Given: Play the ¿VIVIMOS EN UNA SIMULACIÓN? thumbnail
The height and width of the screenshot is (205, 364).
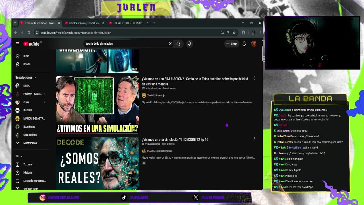Looking at the screenshot, I should pyautogui.click(x=98, y=105).
